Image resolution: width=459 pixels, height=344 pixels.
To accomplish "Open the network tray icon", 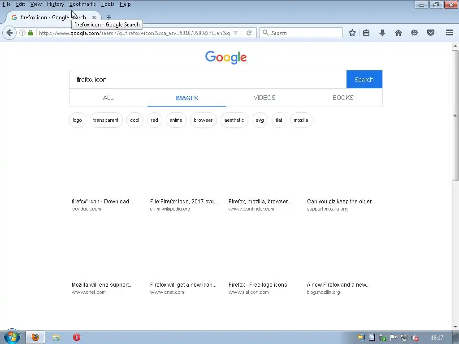I will pyautogui.click(x=404, y=338).
